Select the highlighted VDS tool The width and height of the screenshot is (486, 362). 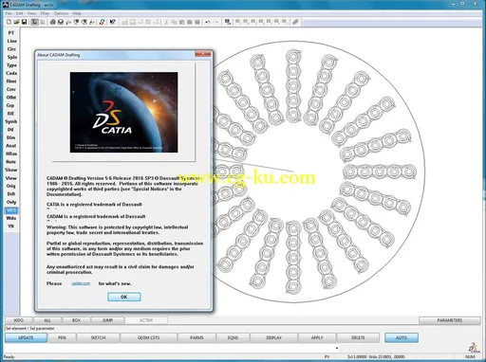click(11, 210)
